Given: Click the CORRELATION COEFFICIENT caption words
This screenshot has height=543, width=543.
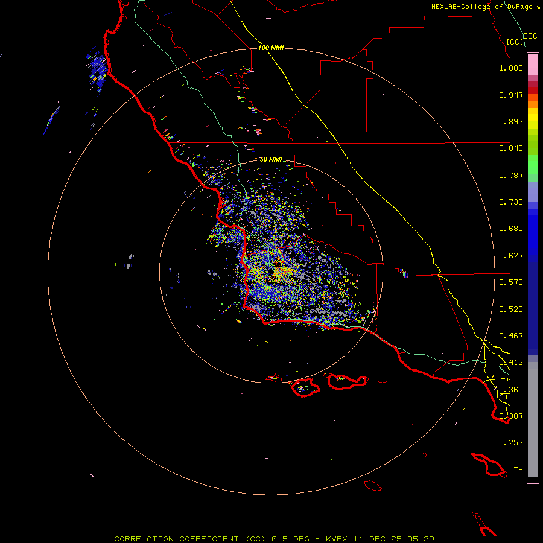Looking at the screenshot, I should (176, 539).
